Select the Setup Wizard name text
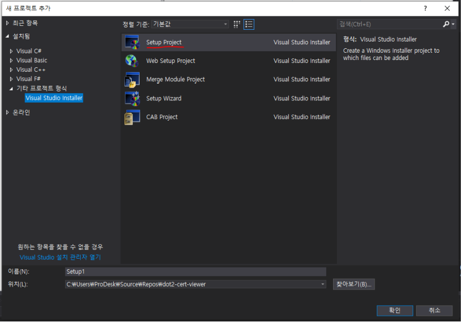This screenshot has height=322, width=462. click(164, 99)
